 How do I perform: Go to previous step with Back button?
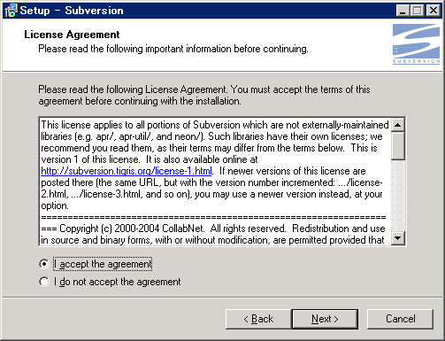258,319
